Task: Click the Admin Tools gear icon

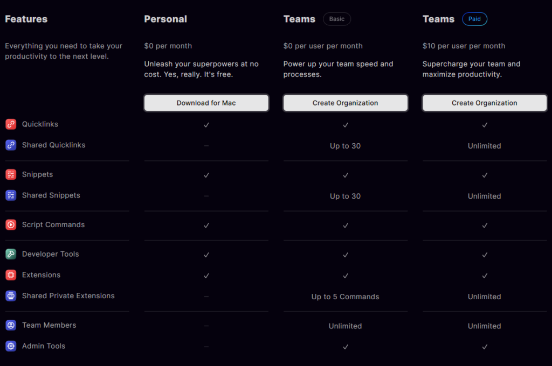Action: (11, 346)
